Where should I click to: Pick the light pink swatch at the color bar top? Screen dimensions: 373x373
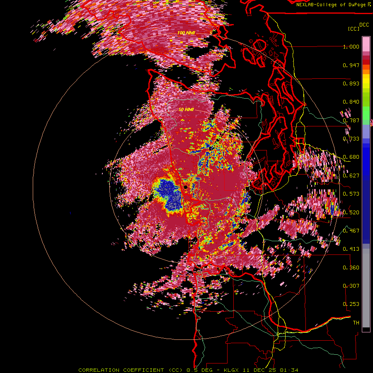coord(366,44)
